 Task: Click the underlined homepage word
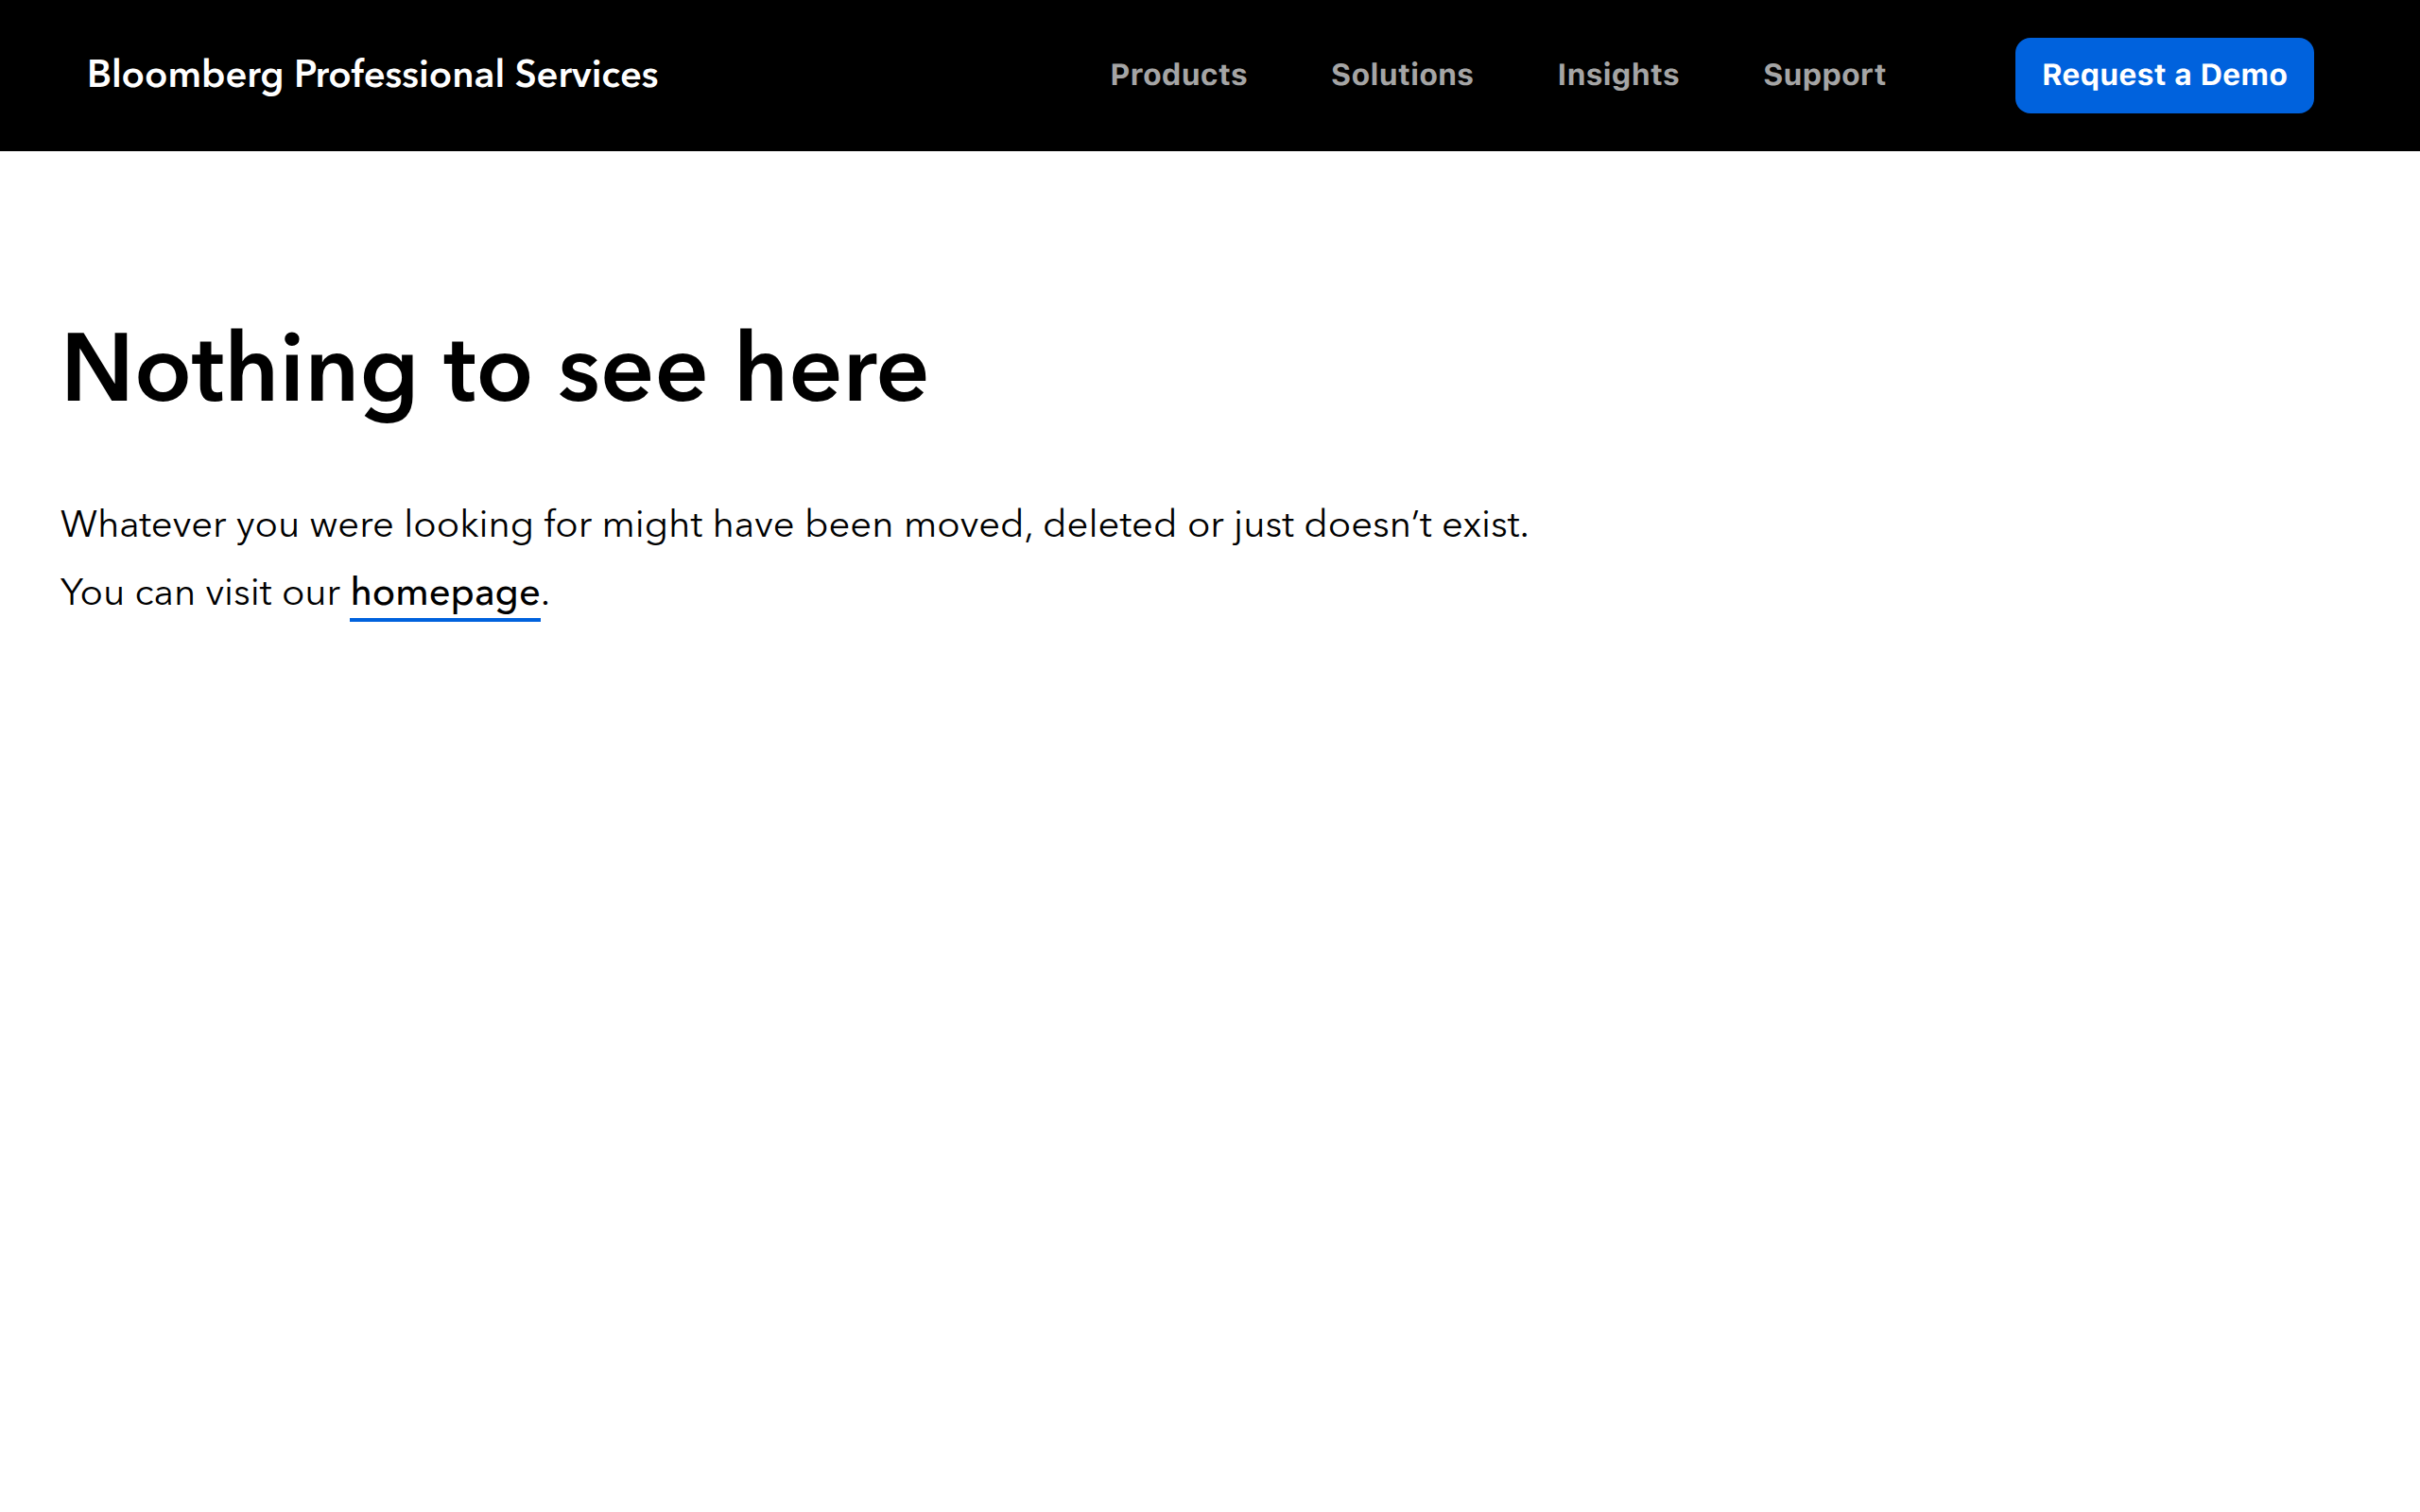point(445,593)
